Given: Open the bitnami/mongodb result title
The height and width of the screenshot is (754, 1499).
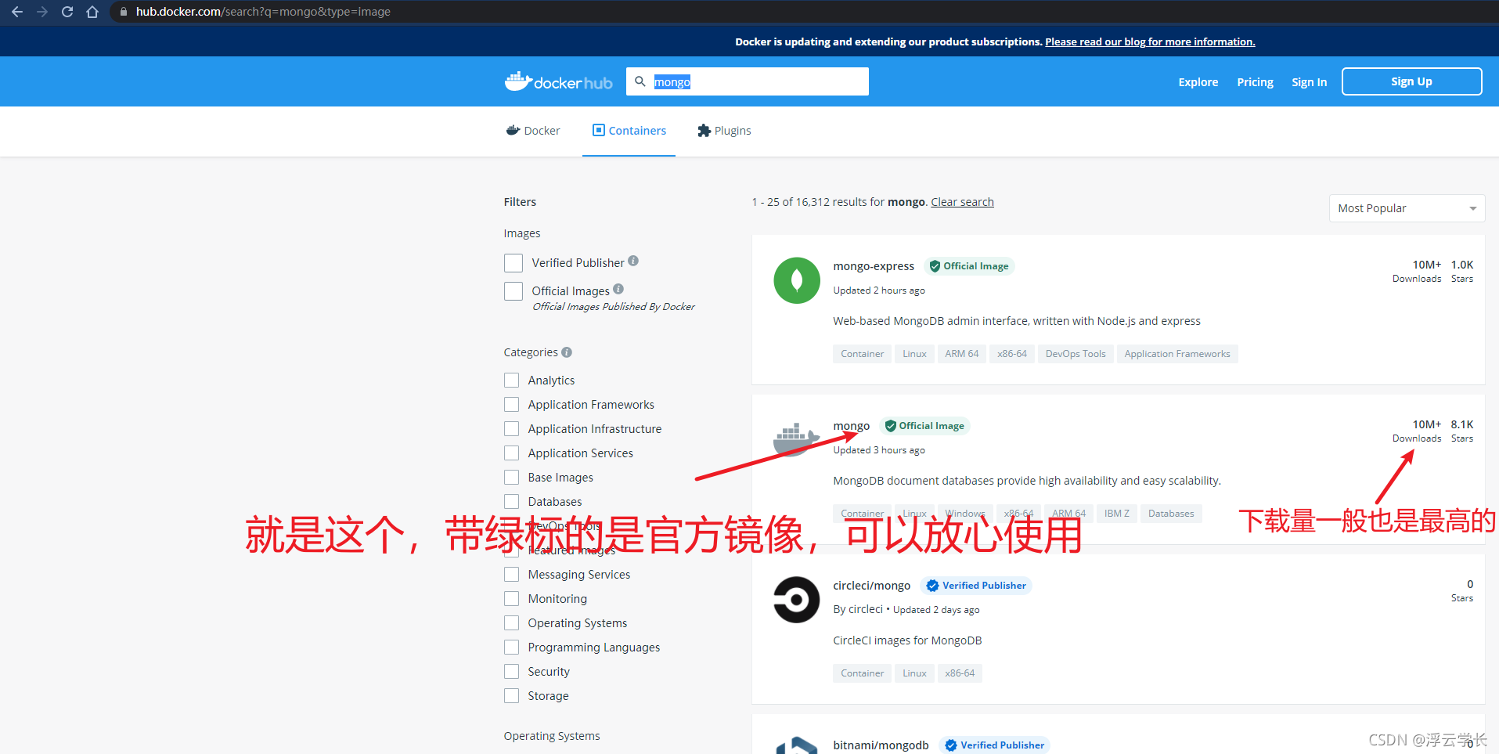Looking at the screenshot, I should [x=881, y=745].
